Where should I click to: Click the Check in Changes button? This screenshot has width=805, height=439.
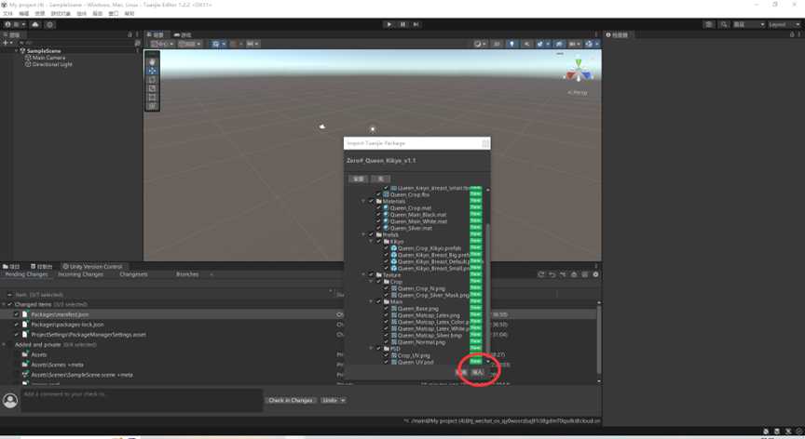tap(291, 400)
